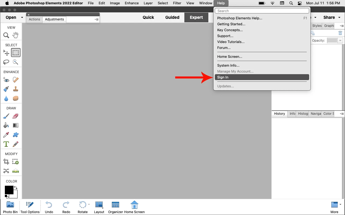The height and width of the screenshot is (215, 345).
Task: Open the Opacity dropdown
Action: point(340,41)
